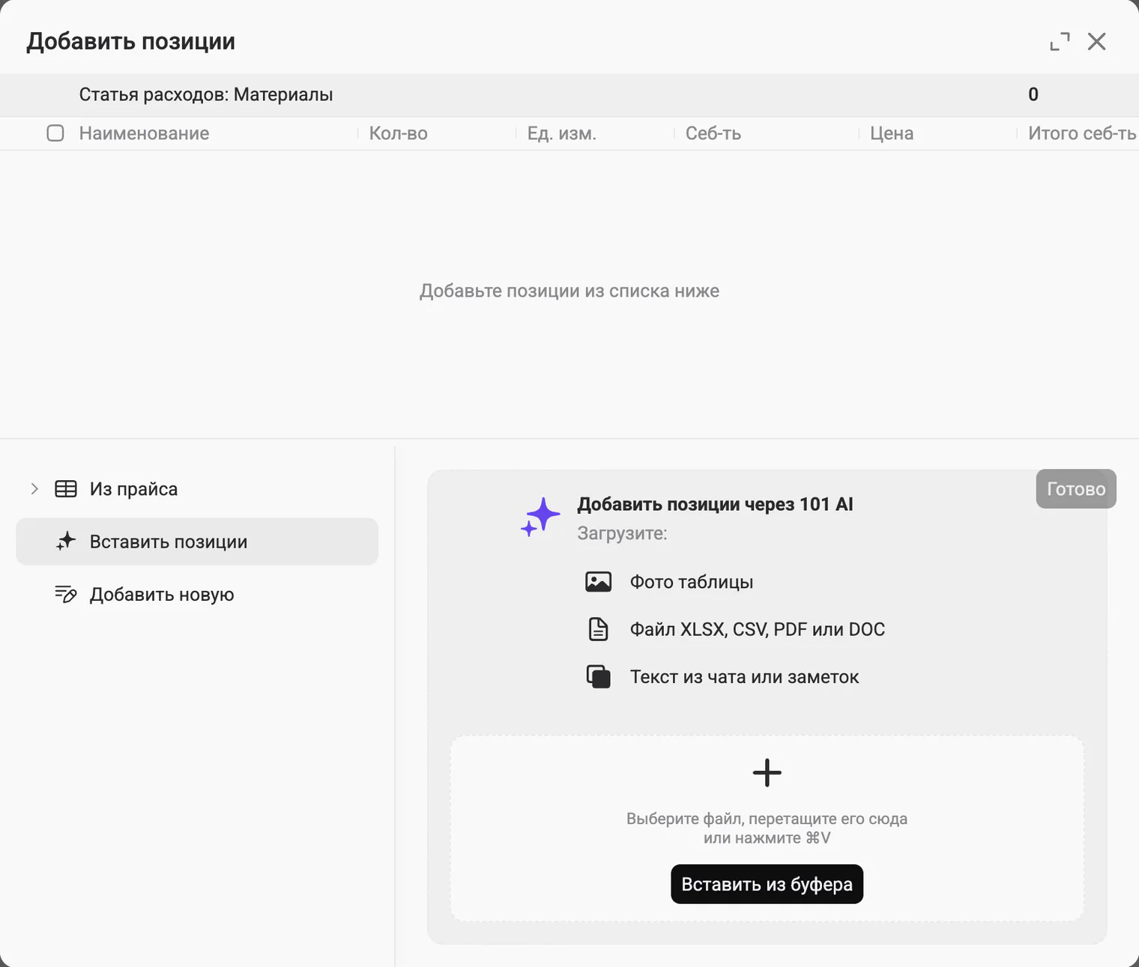Viewport: 1139px width, 967px height.
Task: Click the Готово button
Action: (x=1076, y=489)
